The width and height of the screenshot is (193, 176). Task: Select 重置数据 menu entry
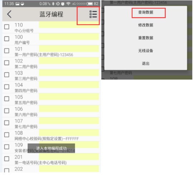pyautogui.click(x=146, y=38)
